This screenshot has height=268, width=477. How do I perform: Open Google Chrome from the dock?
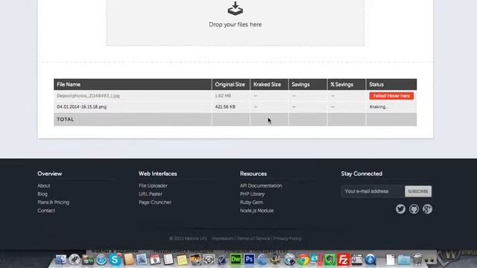pos(303,260)
